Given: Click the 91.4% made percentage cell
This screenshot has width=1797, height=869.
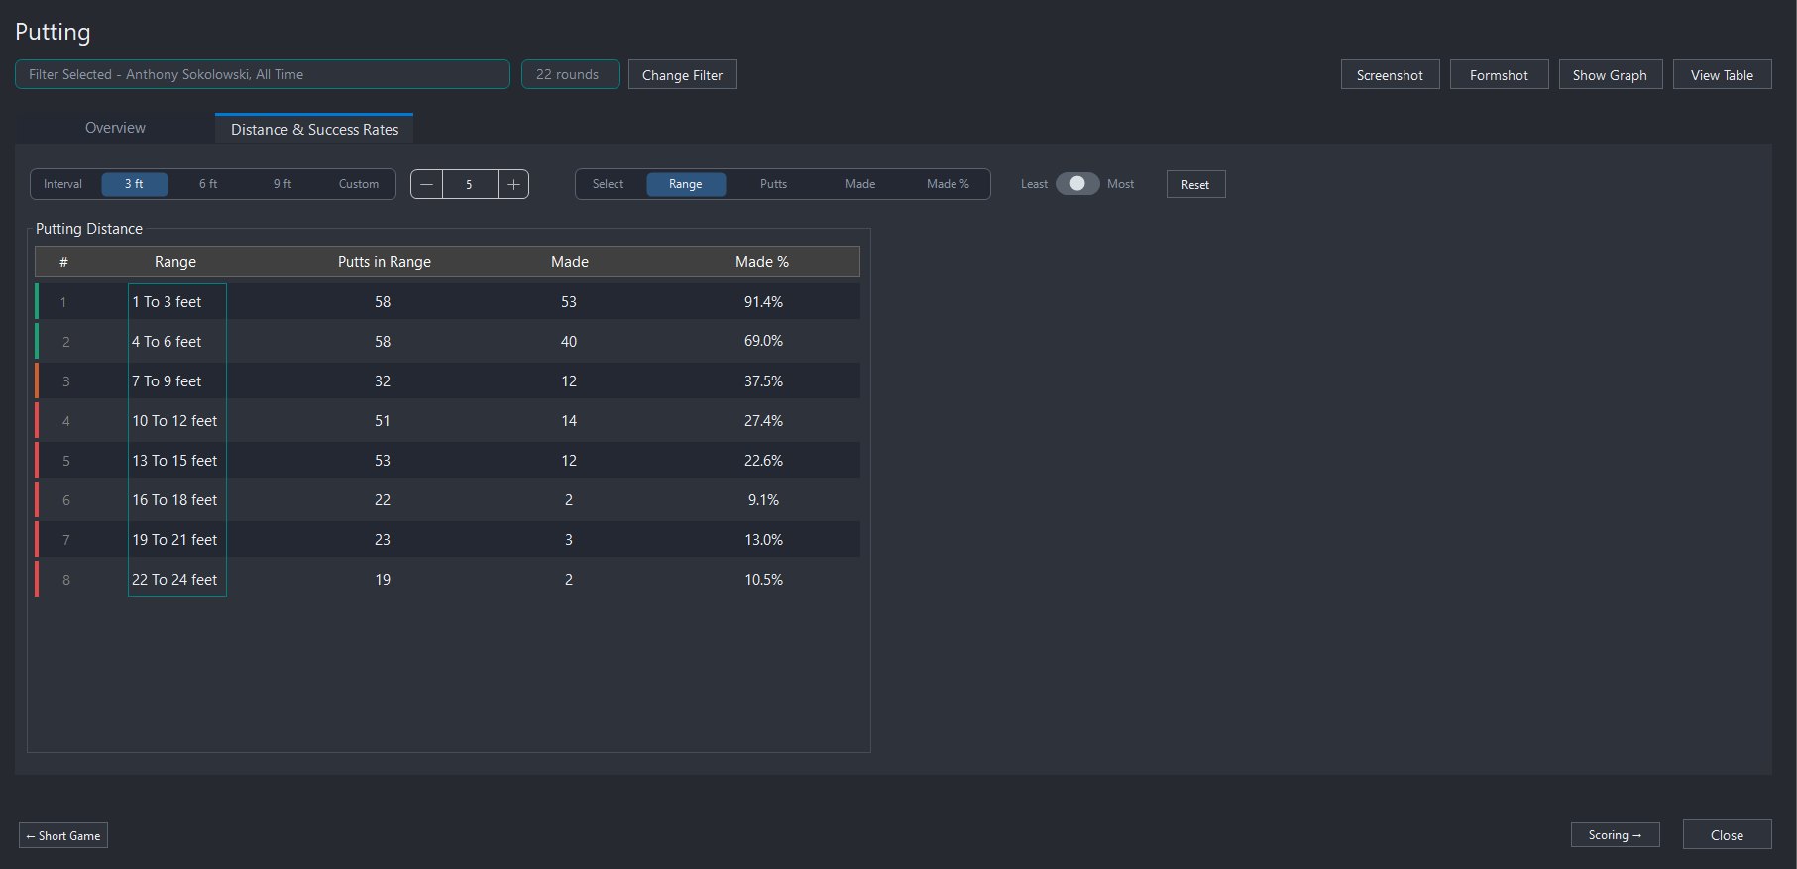Looking at the screenshot, I should (x=763, y=302).
